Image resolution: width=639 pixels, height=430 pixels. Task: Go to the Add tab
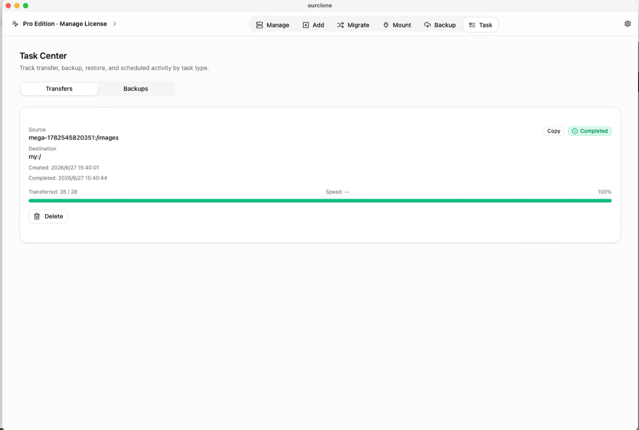click(314, 25)
